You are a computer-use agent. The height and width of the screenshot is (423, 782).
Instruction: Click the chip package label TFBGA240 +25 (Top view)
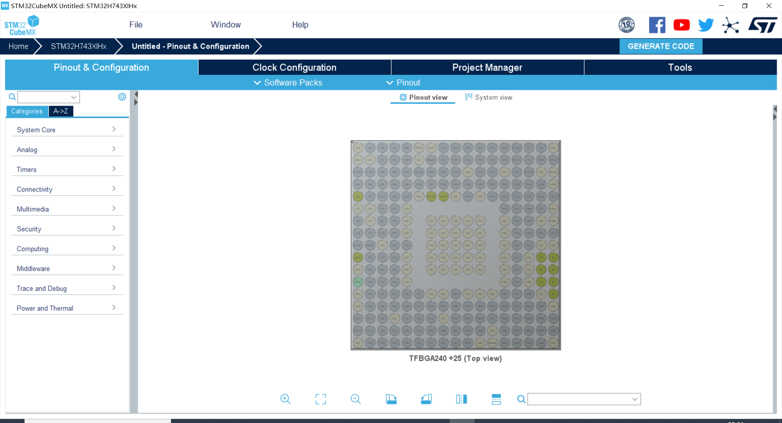coord(455,358)
